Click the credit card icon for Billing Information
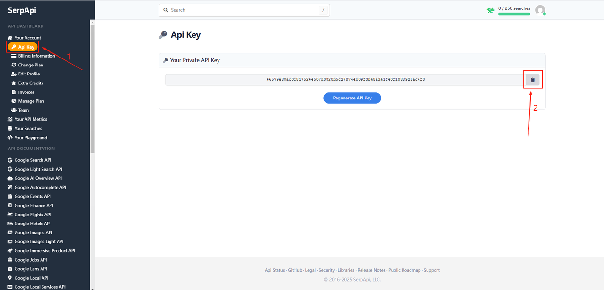The width and height of the screenshot is (604, 290). (x=14, y=56)
